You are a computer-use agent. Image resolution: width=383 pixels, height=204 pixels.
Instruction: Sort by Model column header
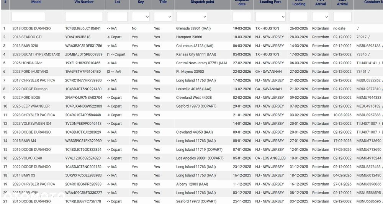click(36, 2)
